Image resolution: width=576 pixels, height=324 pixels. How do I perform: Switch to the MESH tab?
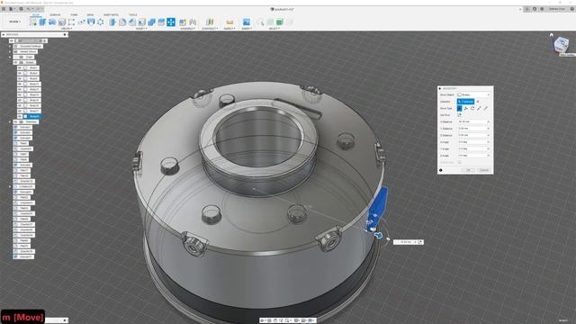click(x=90, y=14)
